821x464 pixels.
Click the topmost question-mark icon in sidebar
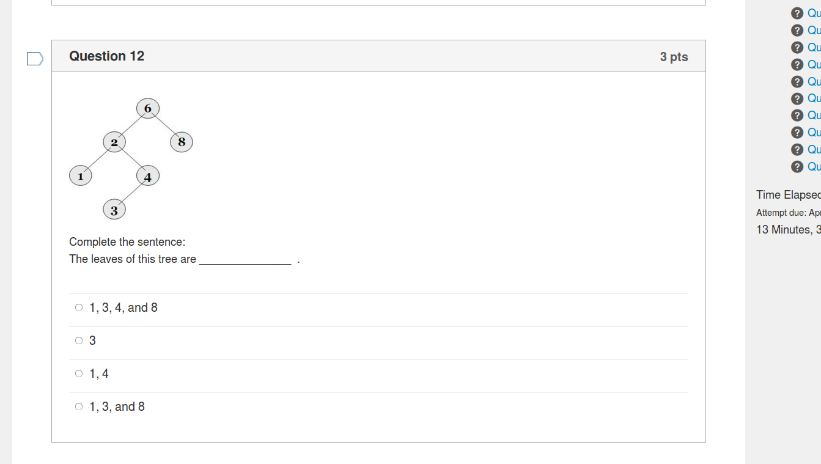coord(797,13)
